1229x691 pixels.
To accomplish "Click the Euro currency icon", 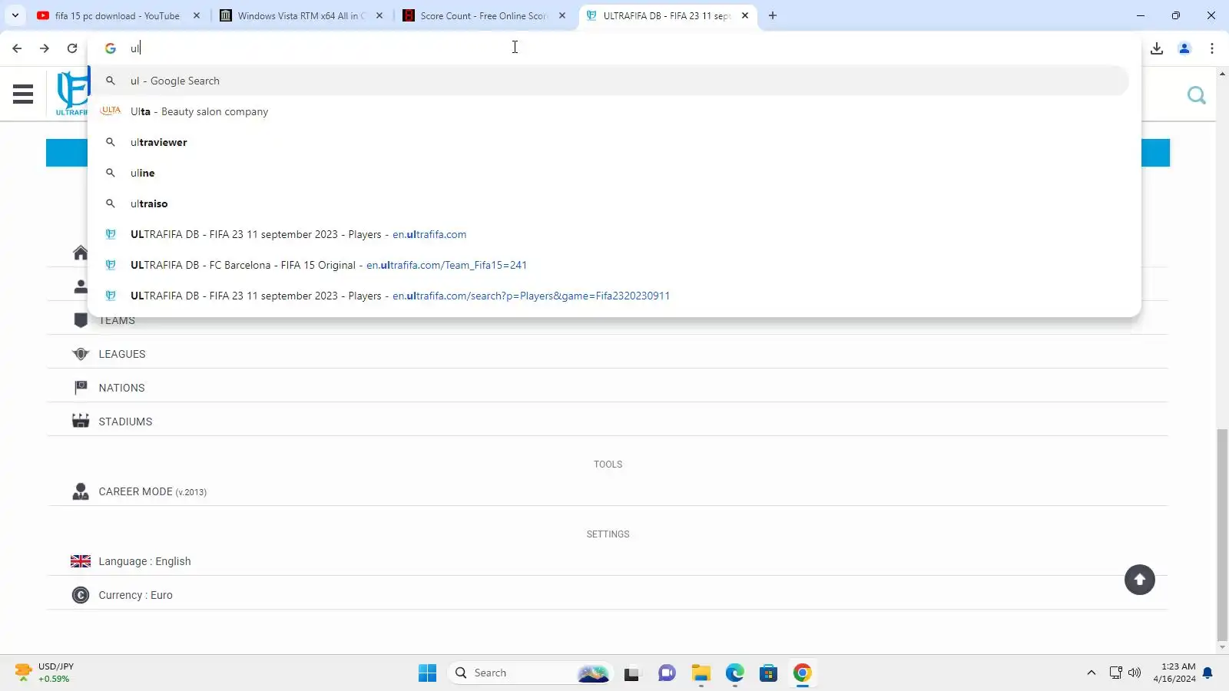I will [81, 595].
